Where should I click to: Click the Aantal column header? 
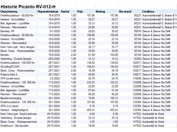[x=65, y=12]
